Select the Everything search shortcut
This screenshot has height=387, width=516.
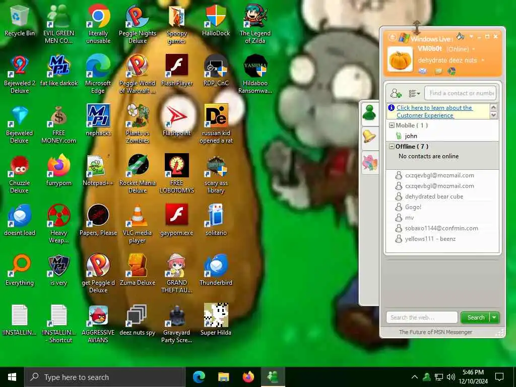(20, 270)
